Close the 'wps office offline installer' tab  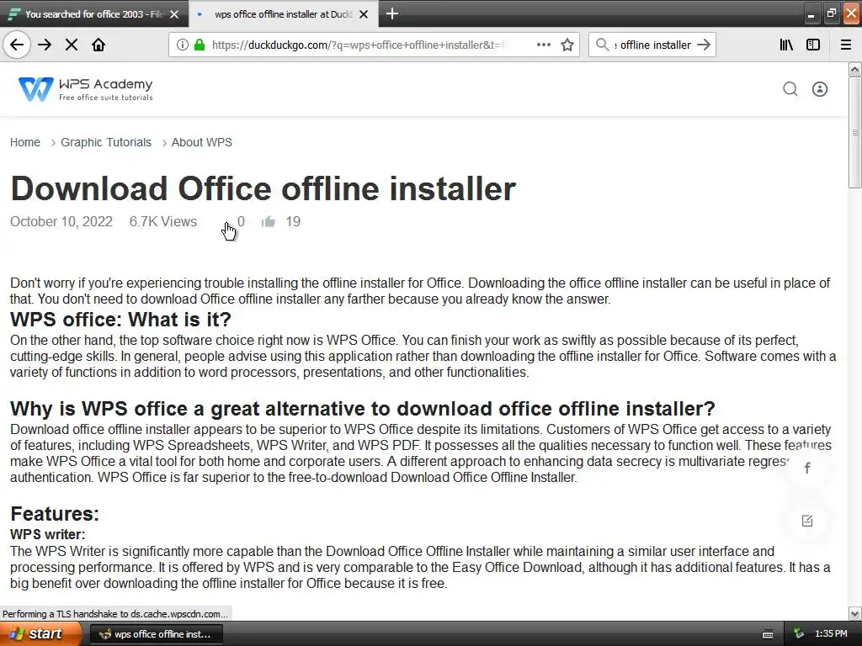364,14
